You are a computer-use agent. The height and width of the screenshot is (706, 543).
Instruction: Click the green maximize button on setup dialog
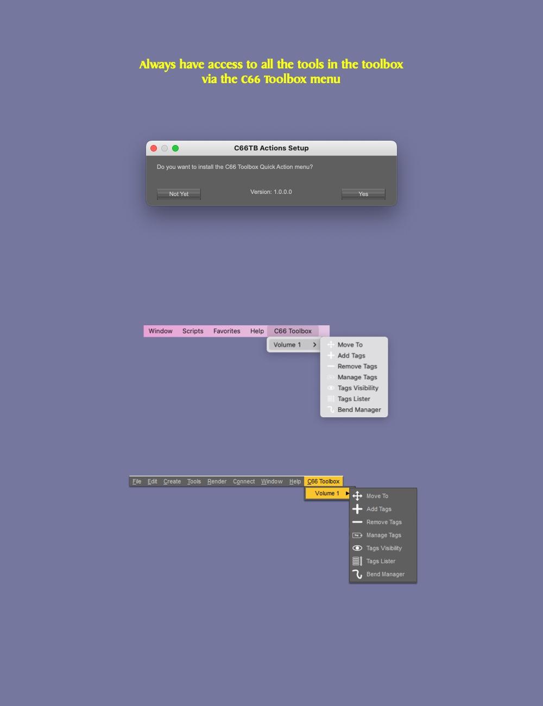(175, 148)
